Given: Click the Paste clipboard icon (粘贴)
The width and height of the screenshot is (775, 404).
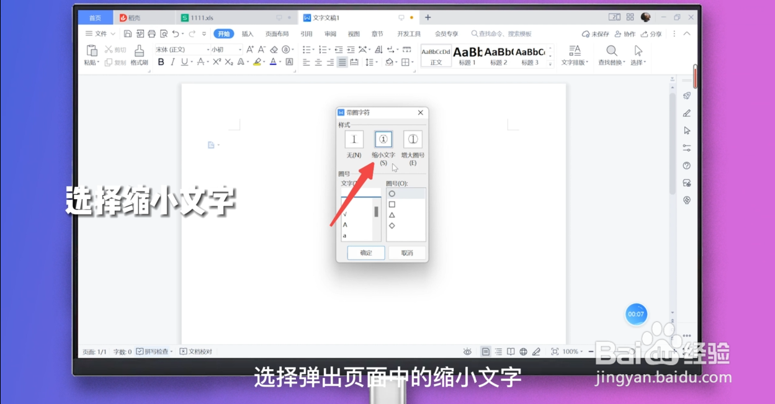Looking at the screenshot, I should 92,51.
